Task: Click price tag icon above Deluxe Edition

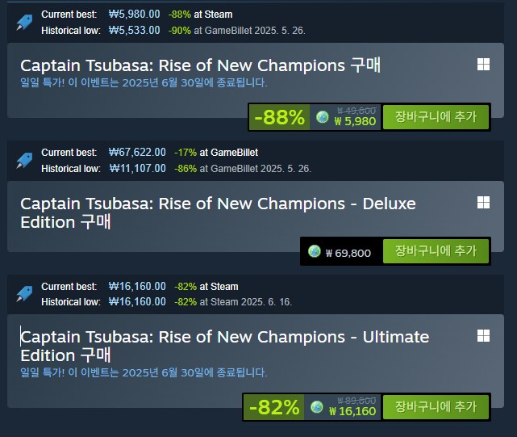Action: pos(24,161)
